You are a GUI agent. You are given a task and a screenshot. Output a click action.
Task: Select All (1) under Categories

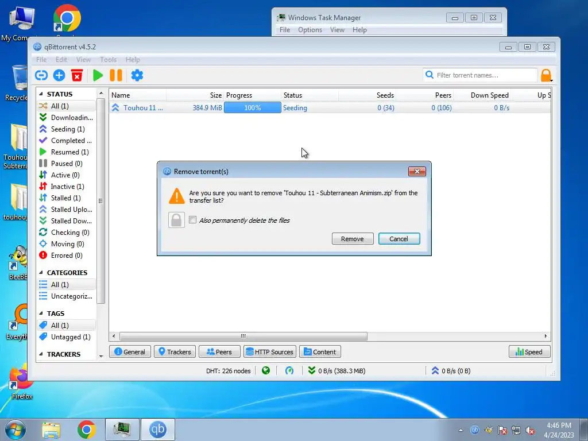(x=67, y=285)
